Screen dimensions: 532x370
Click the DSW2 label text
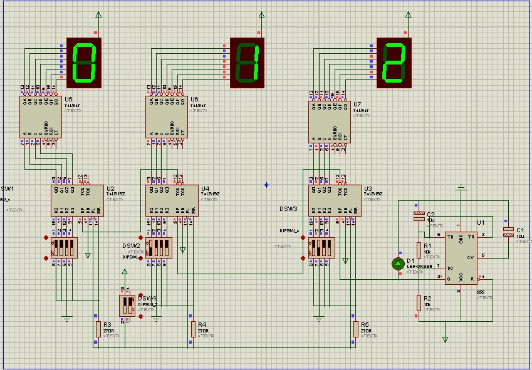tap(132, 246)
